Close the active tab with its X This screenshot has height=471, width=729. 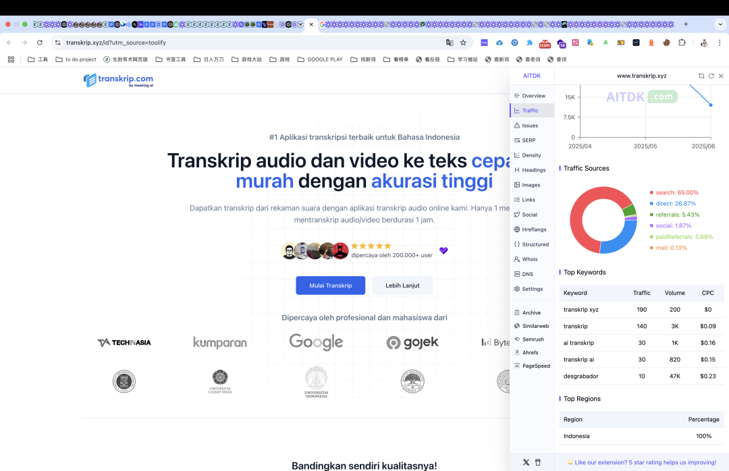(311, 25)
